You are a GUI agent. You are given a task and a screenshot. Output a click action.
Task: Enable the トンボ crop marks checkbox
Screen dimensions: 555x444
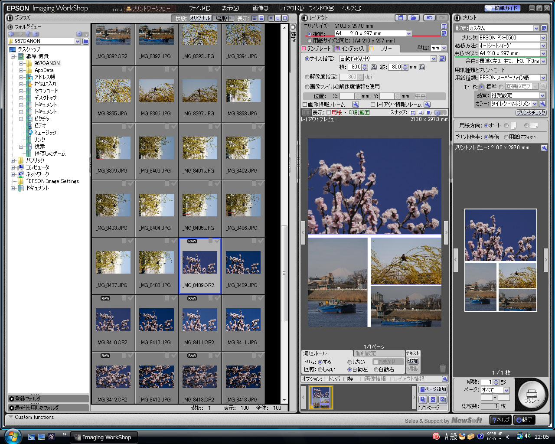(326, 379)
